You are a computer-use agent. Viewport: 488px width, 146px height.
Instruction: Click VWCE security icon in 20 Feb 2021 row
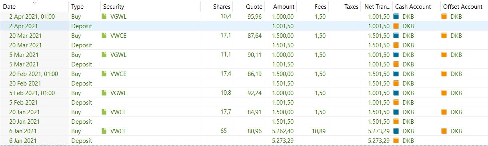104,74
